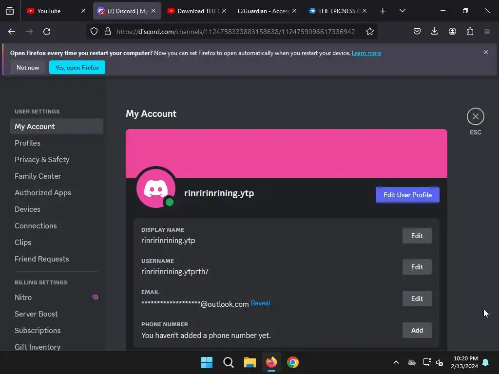The width and height of the screenshot is (499, 374).
Task: Edit the username rinririnrining.ytprth7
Action: coord(417,267)
